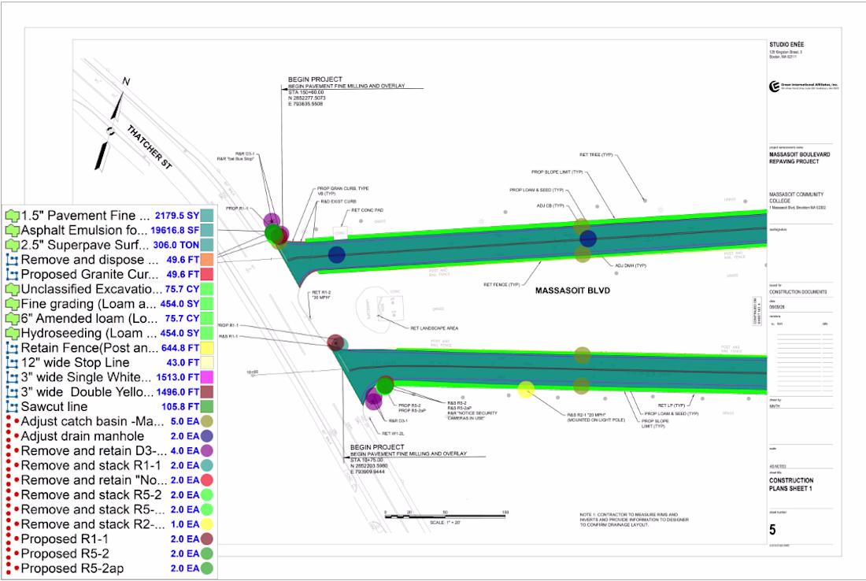
Task: Click the linear icon beside 12" wide Stop Line
Action: point(12,363)
